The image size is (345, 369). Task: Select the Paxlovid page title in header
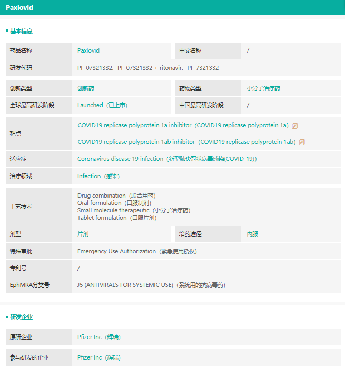(x=19, y=8)
